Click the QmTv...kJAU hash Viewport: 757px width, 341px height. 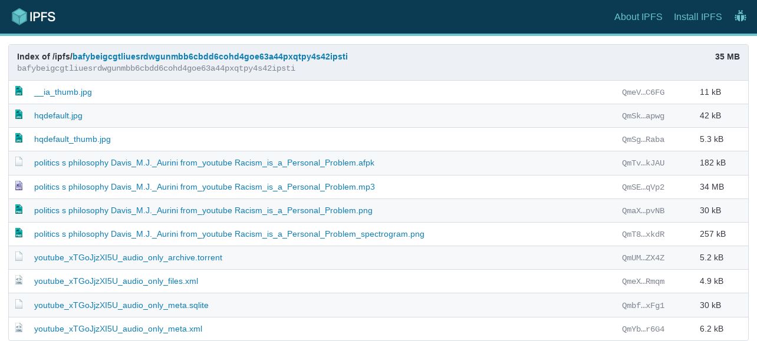[643, 163]
